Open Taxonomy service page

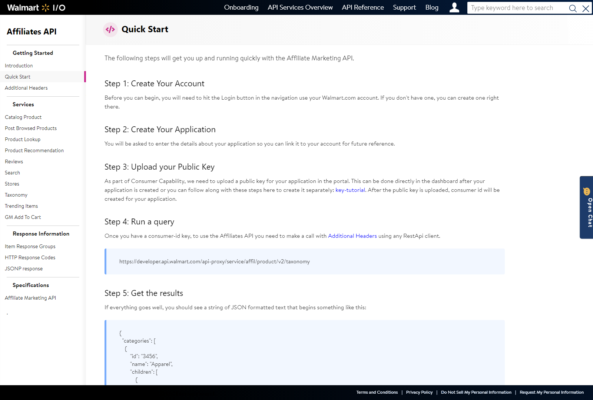click(x=16, y=195)
